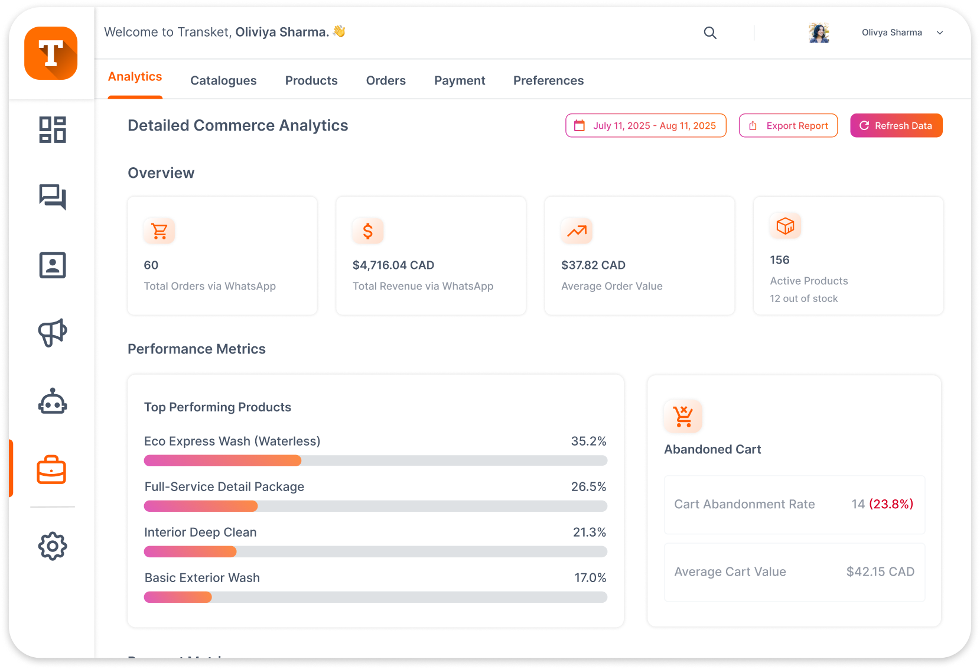Click the Eco Express Wash progress bar

point(375,460)
